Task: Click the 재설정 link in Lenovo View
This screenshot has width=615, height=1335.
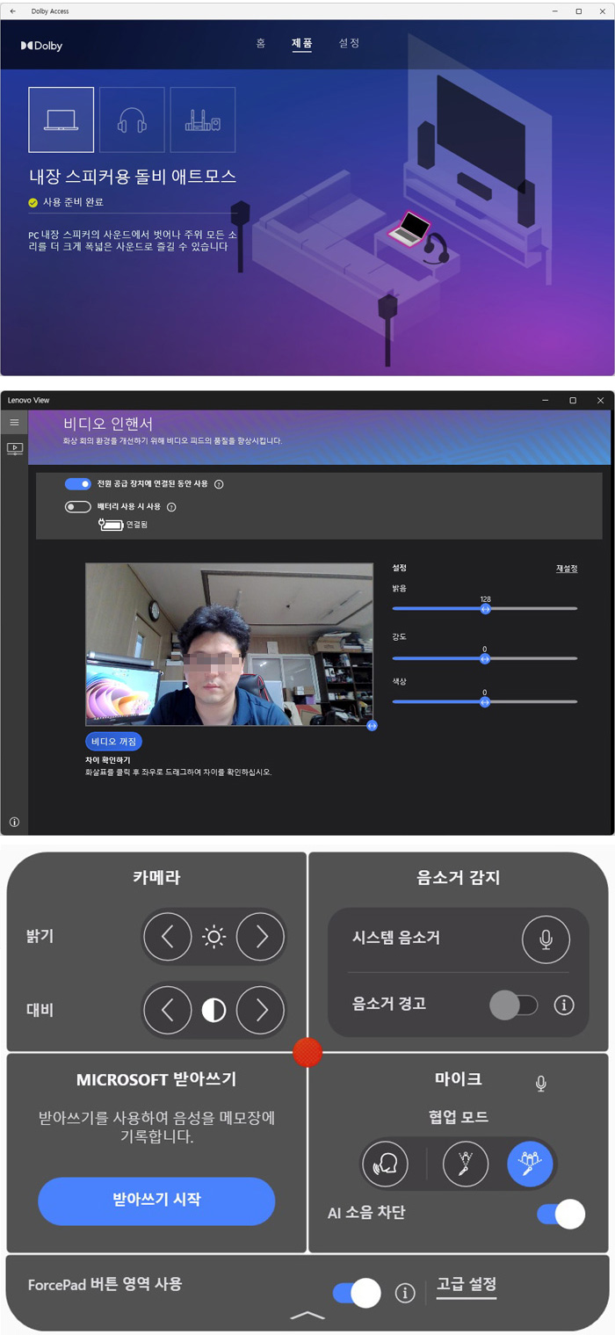Action: pyautogui.click(x=567, y=569)
